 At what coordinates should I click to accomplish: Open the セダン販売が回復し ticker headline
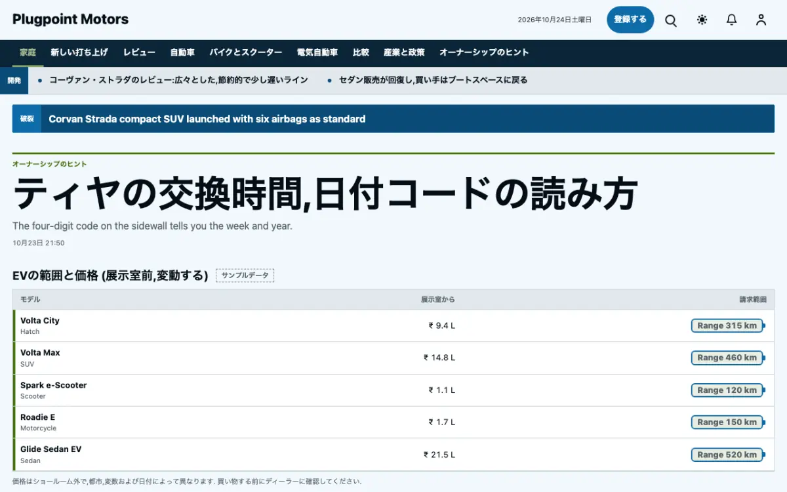pos(433,80)
